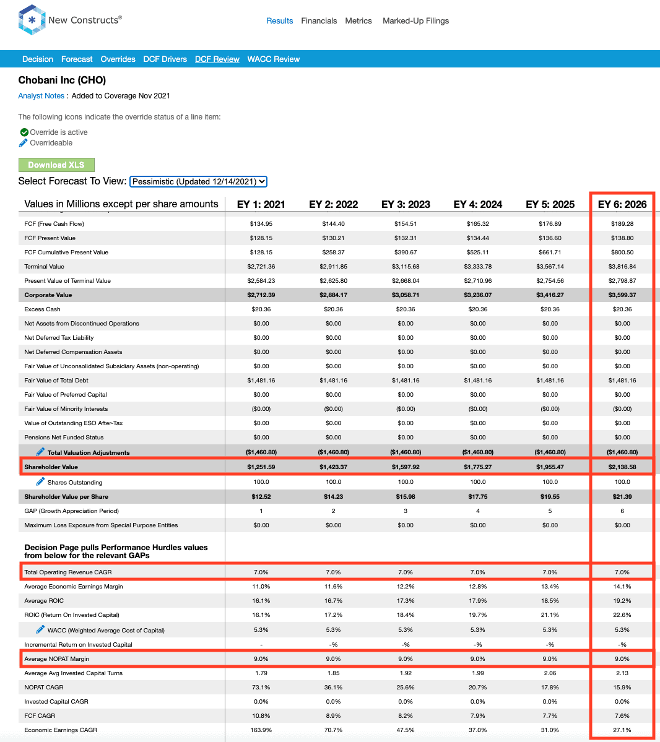Click Fair Value of Minority Interests label
This screenshot has height=742, width=660.
coord(66,408)
